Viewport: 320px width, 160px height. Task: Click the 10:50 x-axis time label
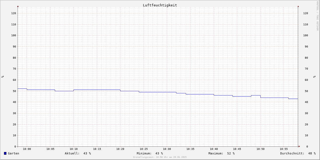pos(261,149)
